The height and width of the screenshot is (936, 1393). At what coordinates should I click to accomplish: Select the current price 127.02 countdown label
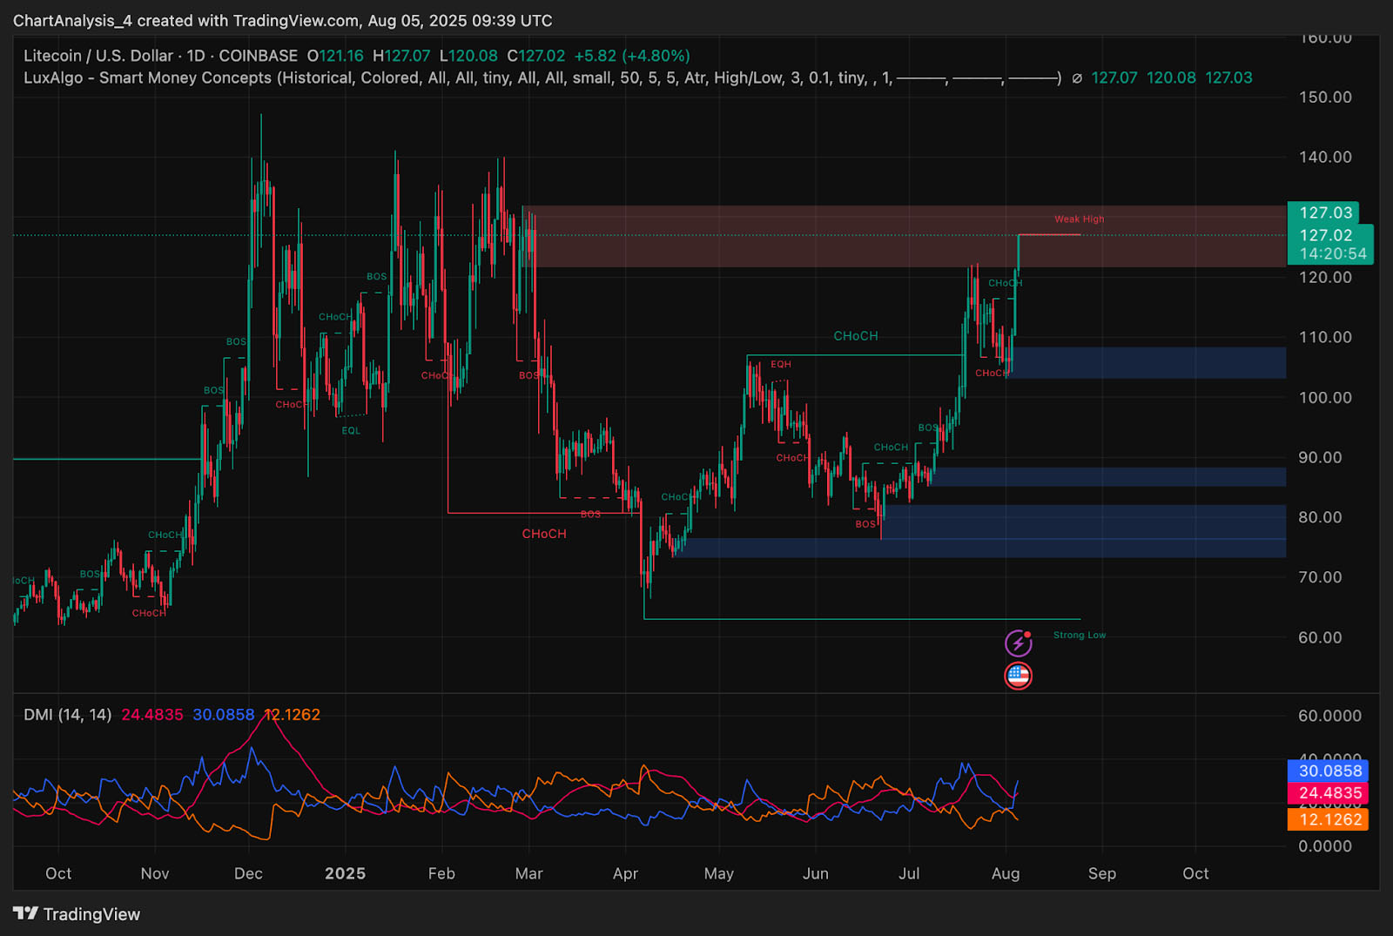coord(1330,245)
